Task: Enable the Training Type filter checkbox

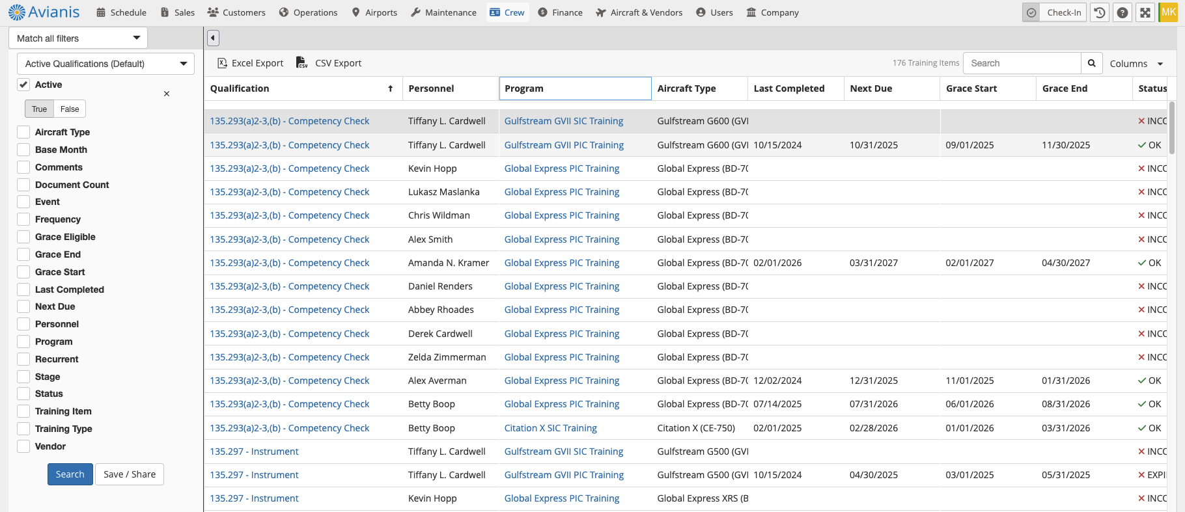Action: pos(23,429)
